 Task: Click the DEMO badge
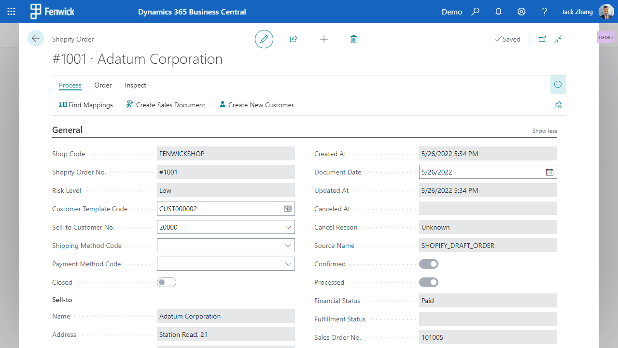click(x=605, y=37)
